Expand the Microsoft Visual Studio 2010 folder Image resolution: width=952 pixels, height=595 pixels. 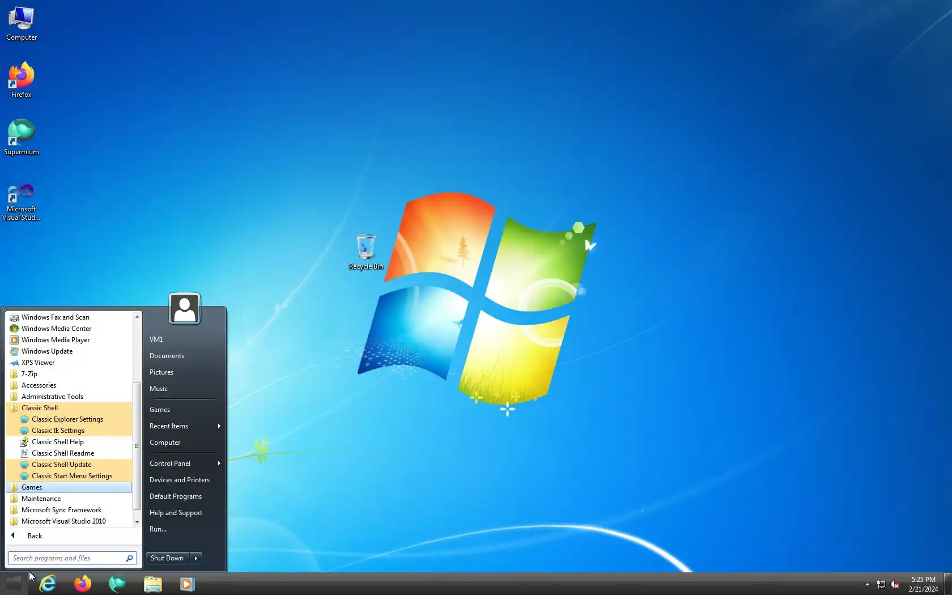click(69, 521)
